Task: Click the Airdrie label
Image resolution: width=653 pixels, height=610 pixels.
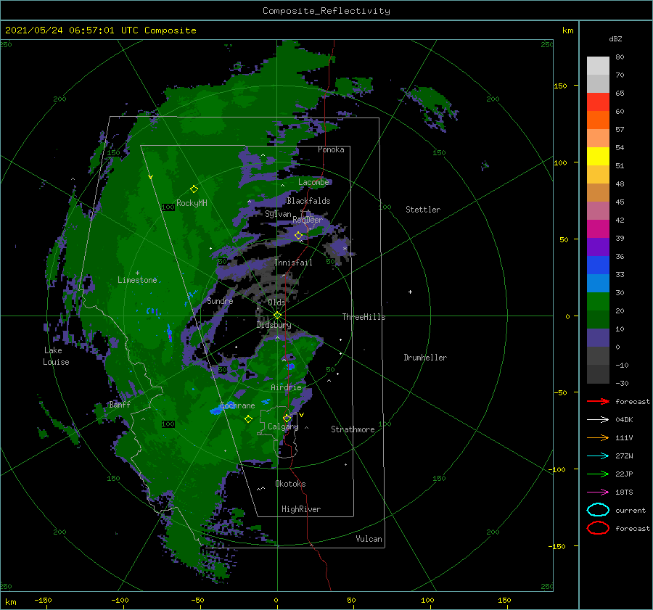Action: click(286, 387)
